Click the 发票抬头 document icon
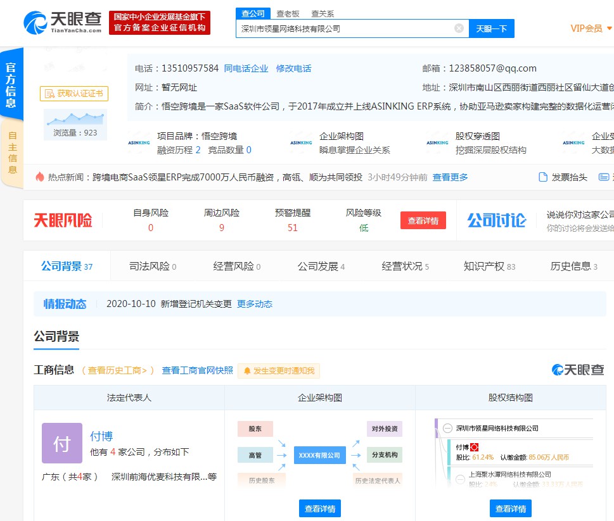The height and width of the screenshot is (521, 614). [543, 177]
